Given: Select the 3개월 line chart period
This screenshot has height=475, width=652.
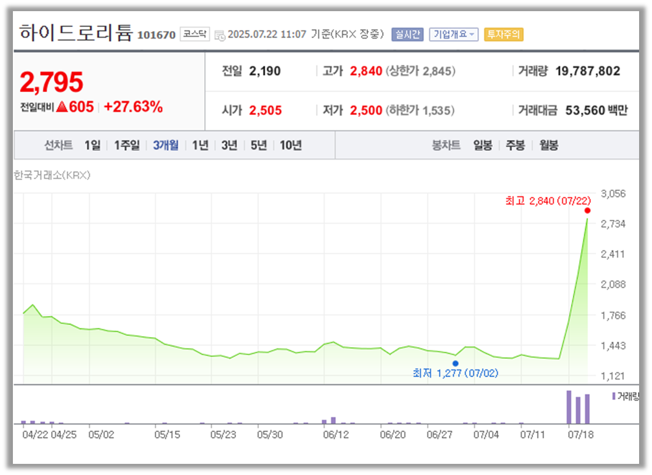Looking at the screenshot, I should click(x=165, y=145).
